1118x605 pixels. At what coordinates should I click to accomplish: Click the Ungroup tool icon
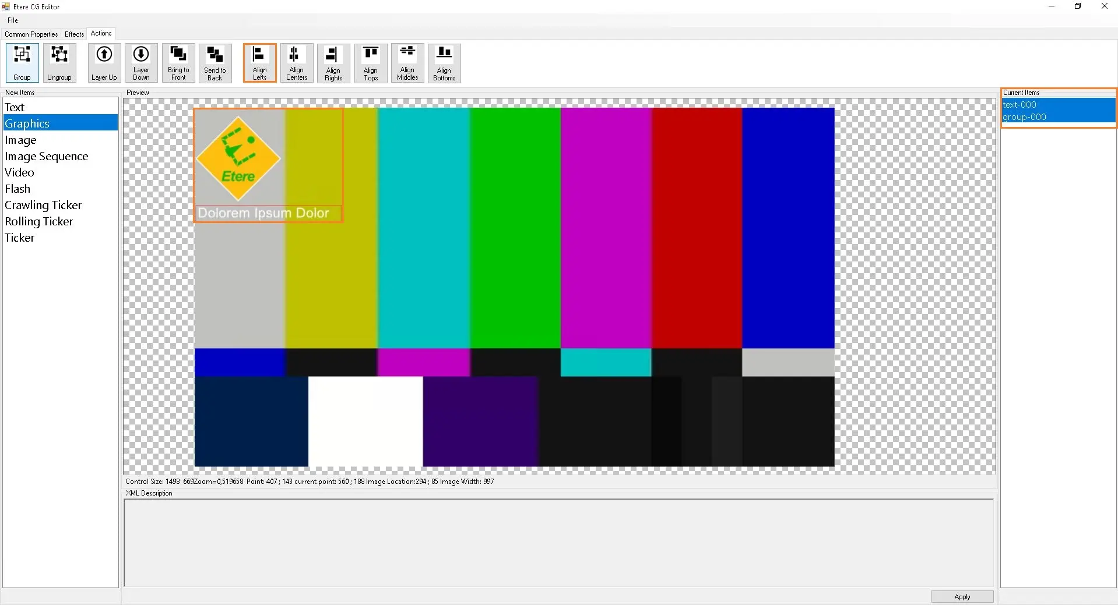[x=59, y=62]
